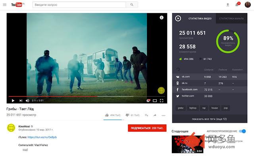Image resolution: width=254 pixels, height=159 pixels.
Task: Click the KinoMost channel avatar
Action: 11,128
